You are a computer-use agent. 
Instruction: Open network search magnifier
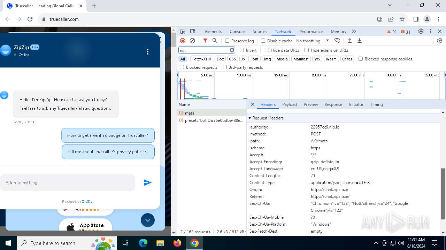215,41
